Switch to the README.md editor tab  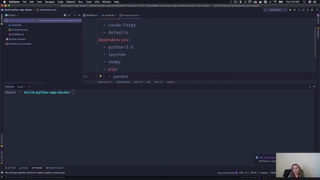click(x=90, y=15)
